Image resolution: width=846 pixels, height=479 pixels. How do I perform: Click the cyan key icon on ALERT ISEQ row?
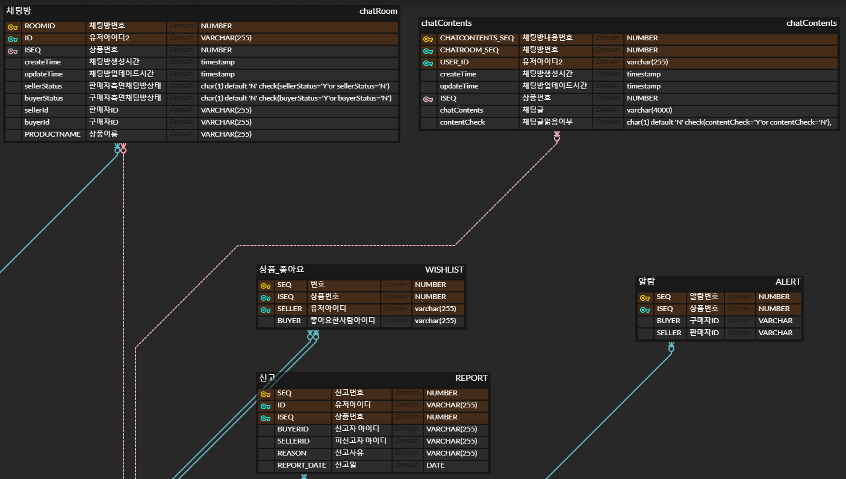645,309
